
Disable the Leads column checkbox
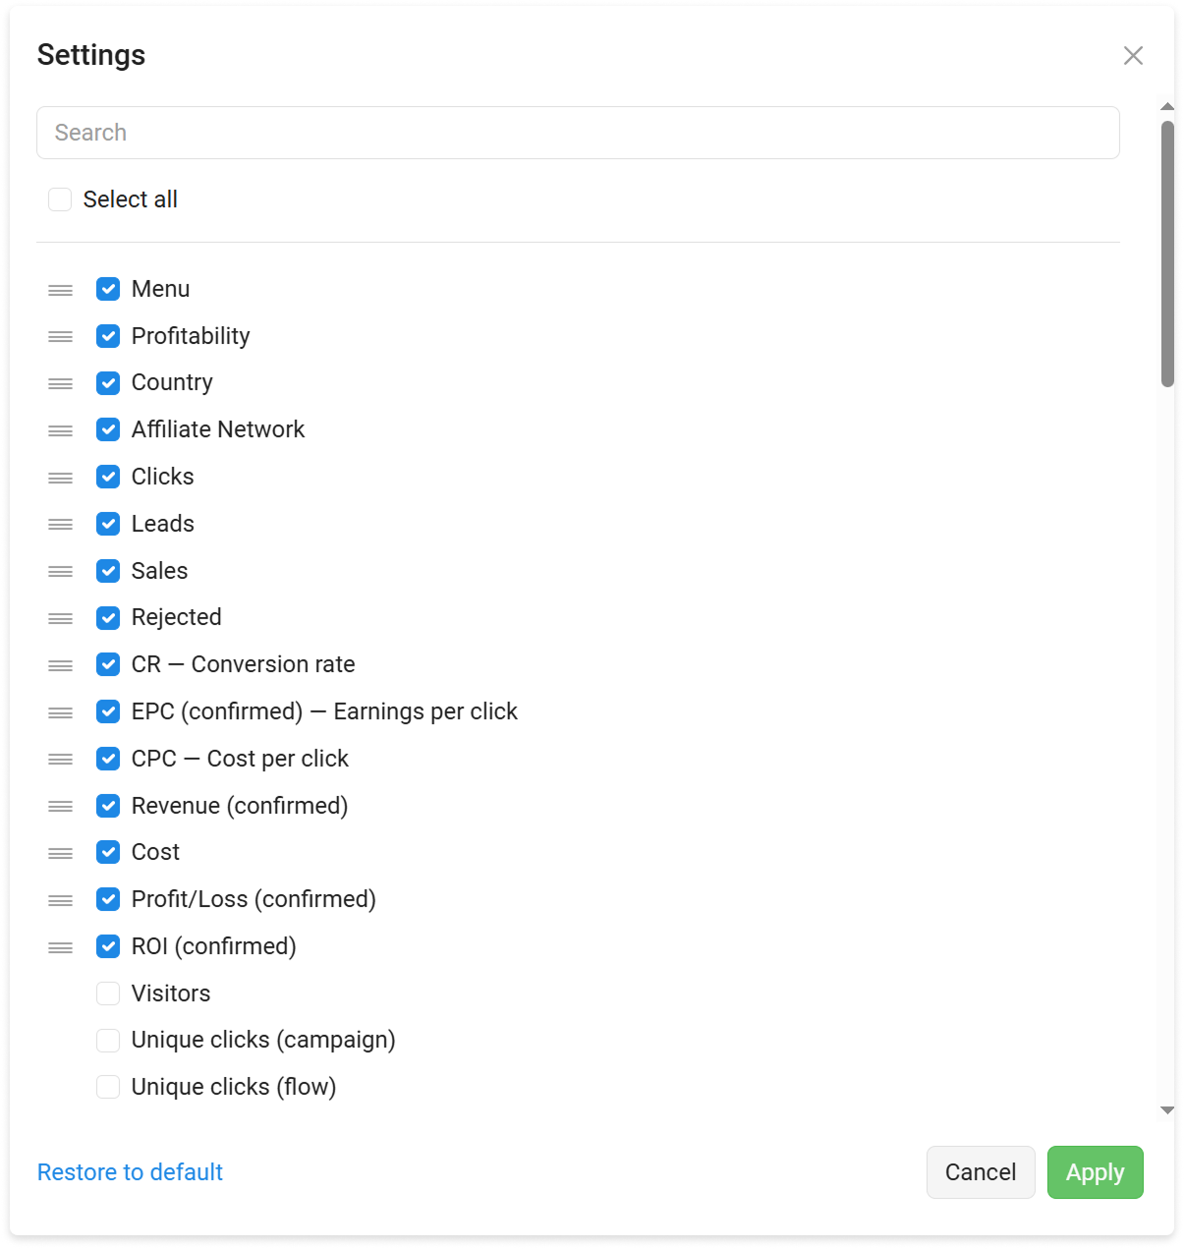[108, 524]
